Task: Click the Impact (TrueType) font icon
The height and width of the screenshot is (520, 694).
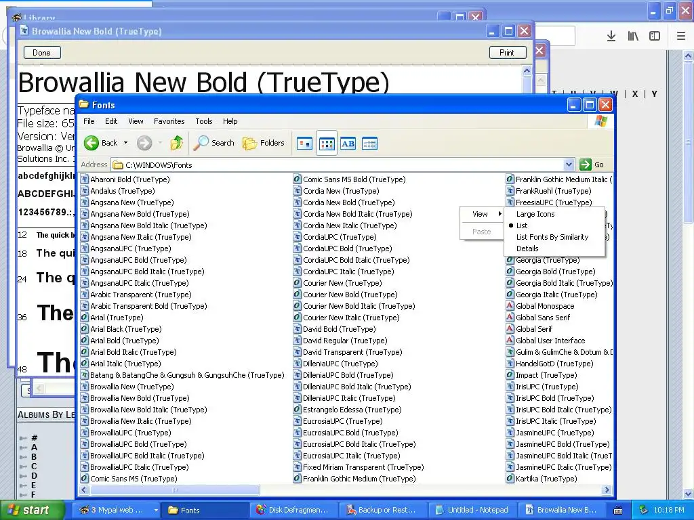Action: coord(510,375)
